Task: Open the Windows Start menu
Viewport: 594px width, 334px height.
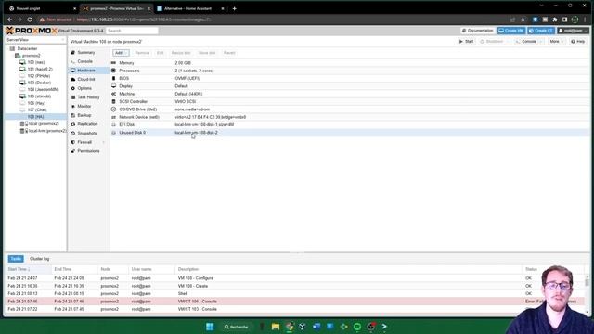Action: click(x=210, y=327)
